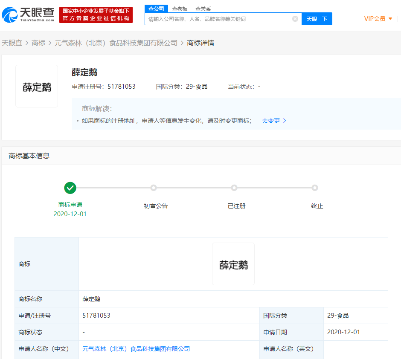Click the 终止 step marker
This screenshot has width=401, height=359.
click(315, 188)
